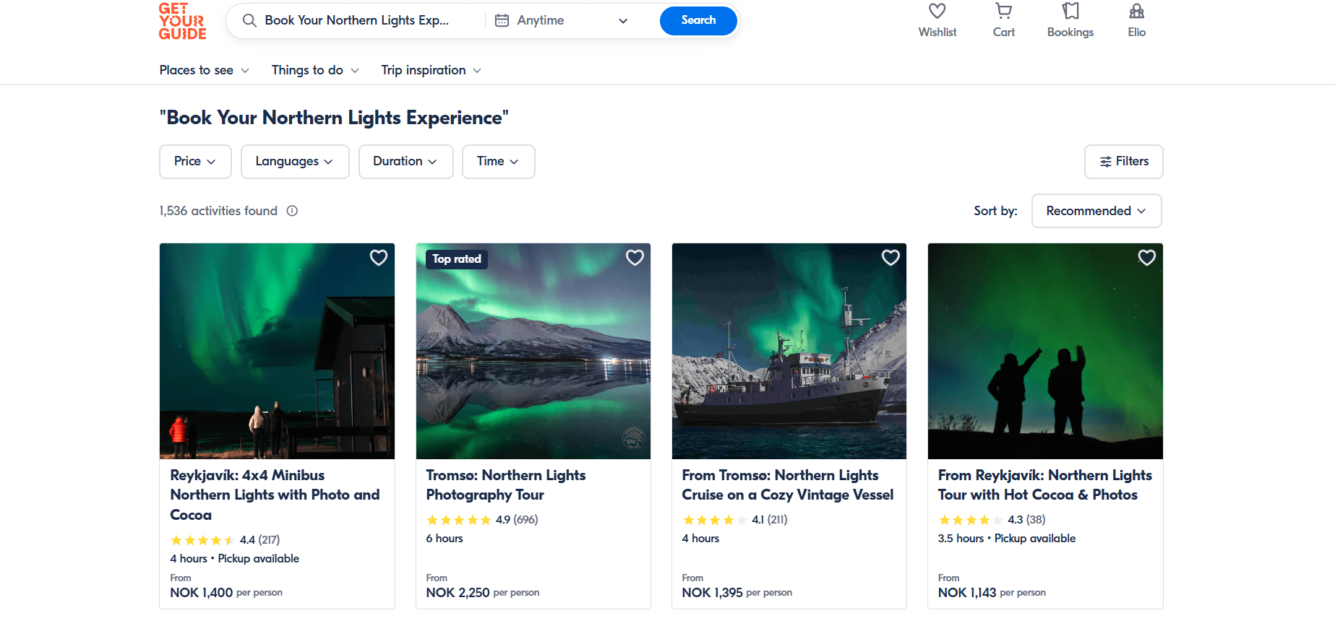
Task: Click the magnifying glass search icon
Action: 249,20
